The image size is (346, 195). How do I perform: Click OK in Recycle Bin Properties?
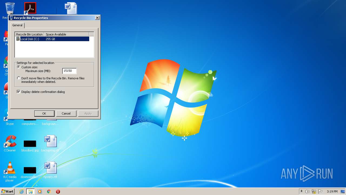(x=44, y=113)
